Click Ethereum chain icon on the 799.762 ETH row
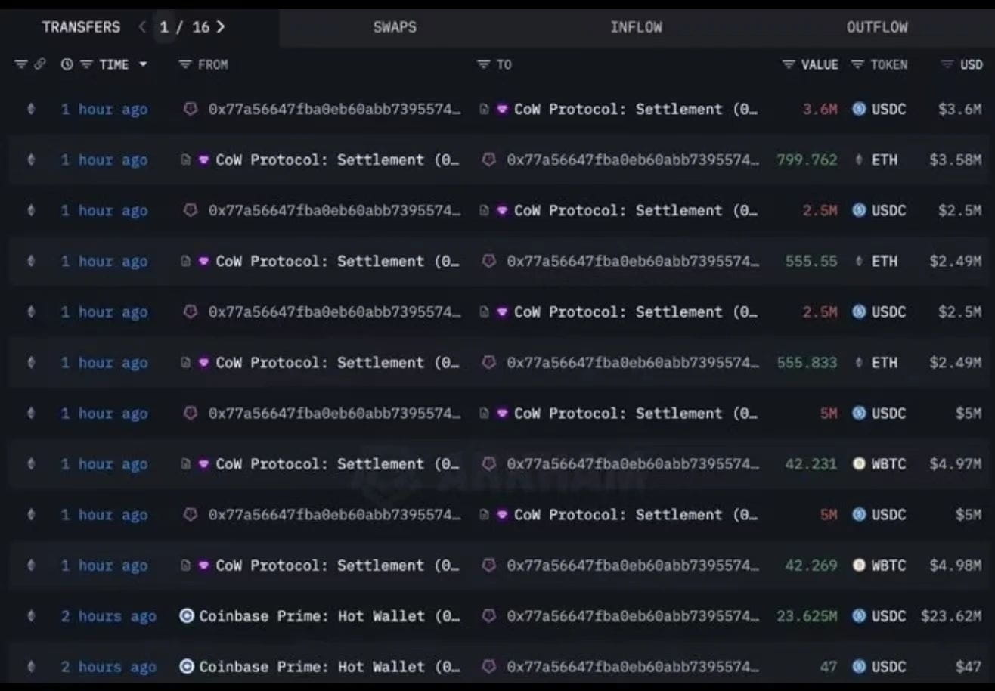Image resolution: width=995 pixels, height=691 pixels. click(31, 160)
